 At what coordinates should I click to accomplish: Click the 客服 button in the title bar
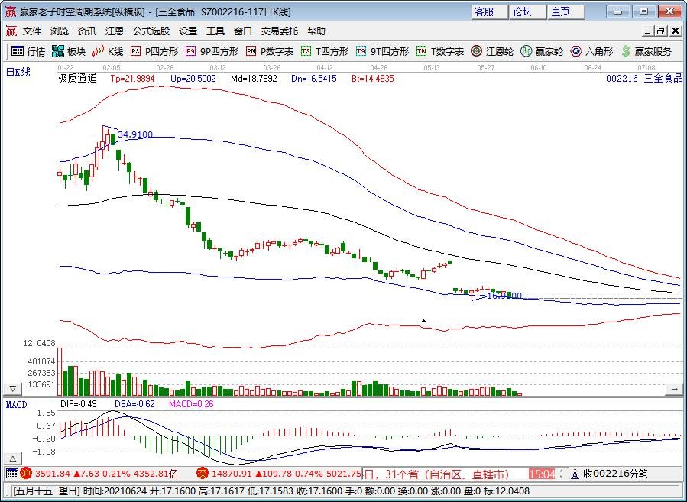[x=489, y=11]
